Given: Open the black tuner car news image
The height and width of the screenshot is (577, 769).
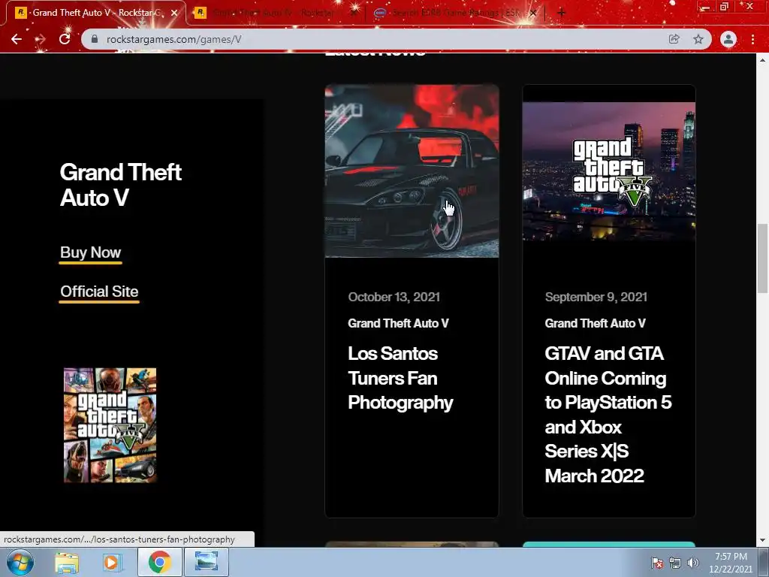Looking at the screenshot, I should coord(412,171).
